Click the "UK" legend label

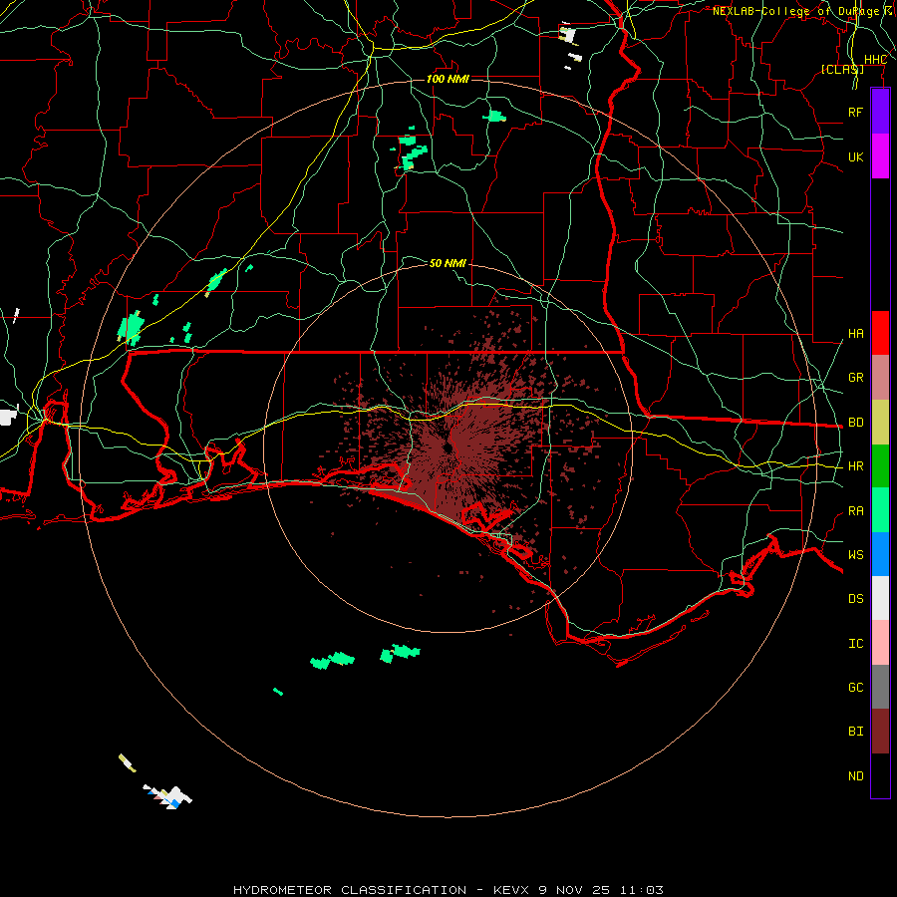855,156
